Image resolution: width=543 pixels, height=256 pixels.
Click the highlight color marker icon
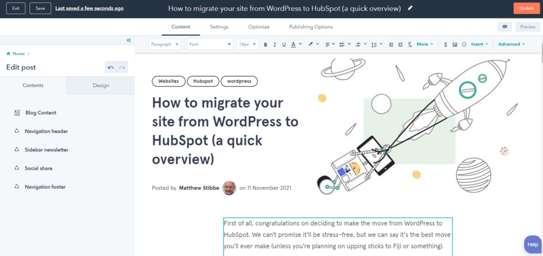[310, 44]
